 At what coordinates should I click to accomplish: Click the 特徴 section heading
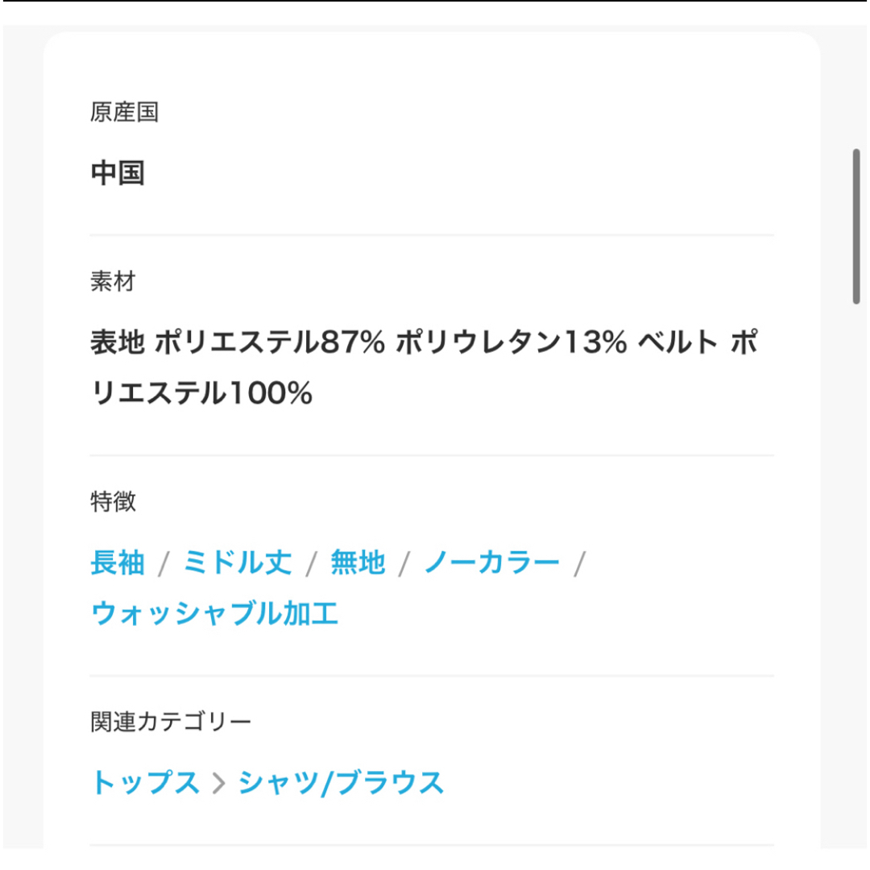(114, 502)
